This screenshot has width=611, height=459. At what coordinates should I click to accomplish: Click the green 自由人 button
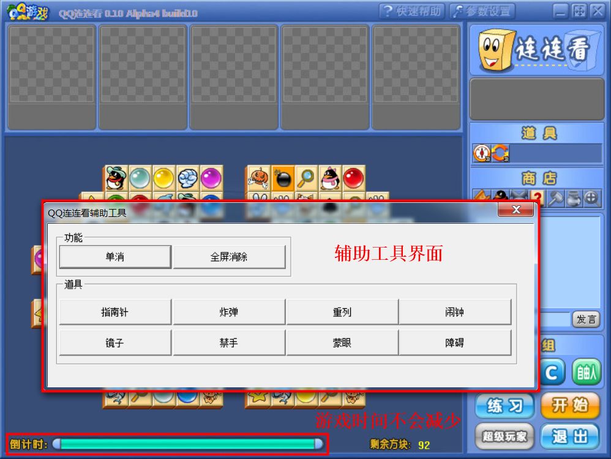pyautogui.click(x=587, y=372)
